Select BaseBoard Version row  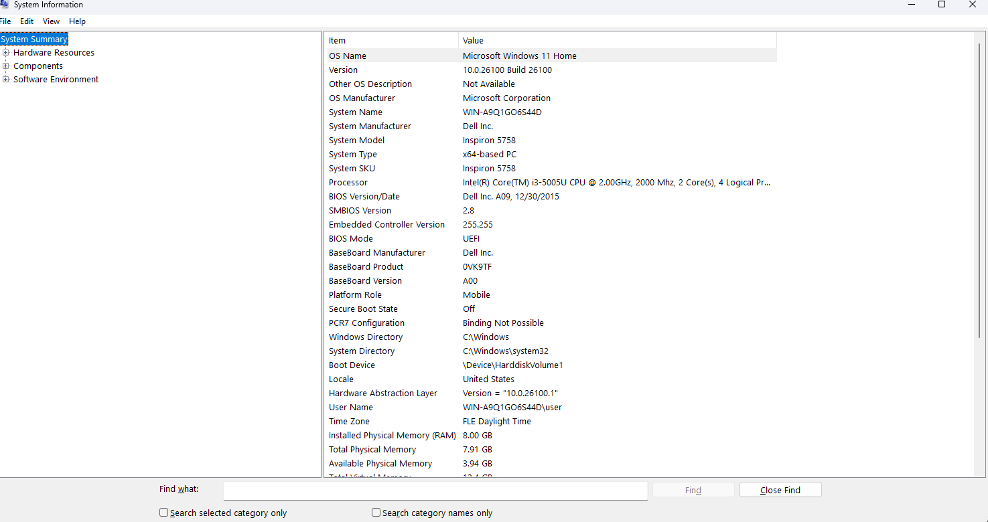click(551, 281)
